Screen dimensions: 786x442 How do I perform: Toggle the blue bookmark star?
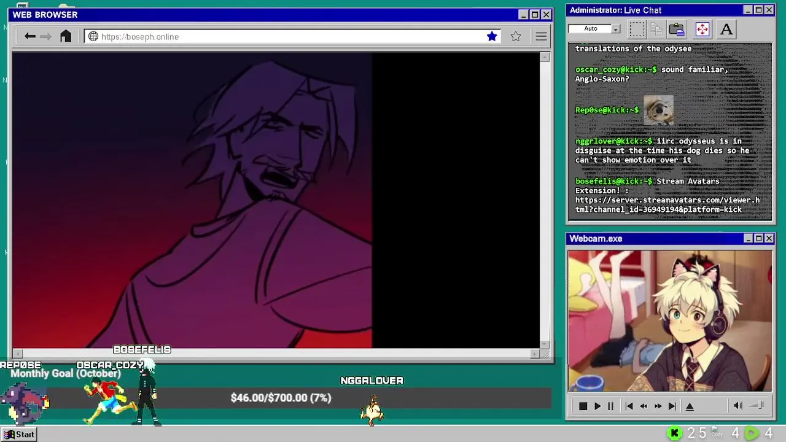point(492,36)
